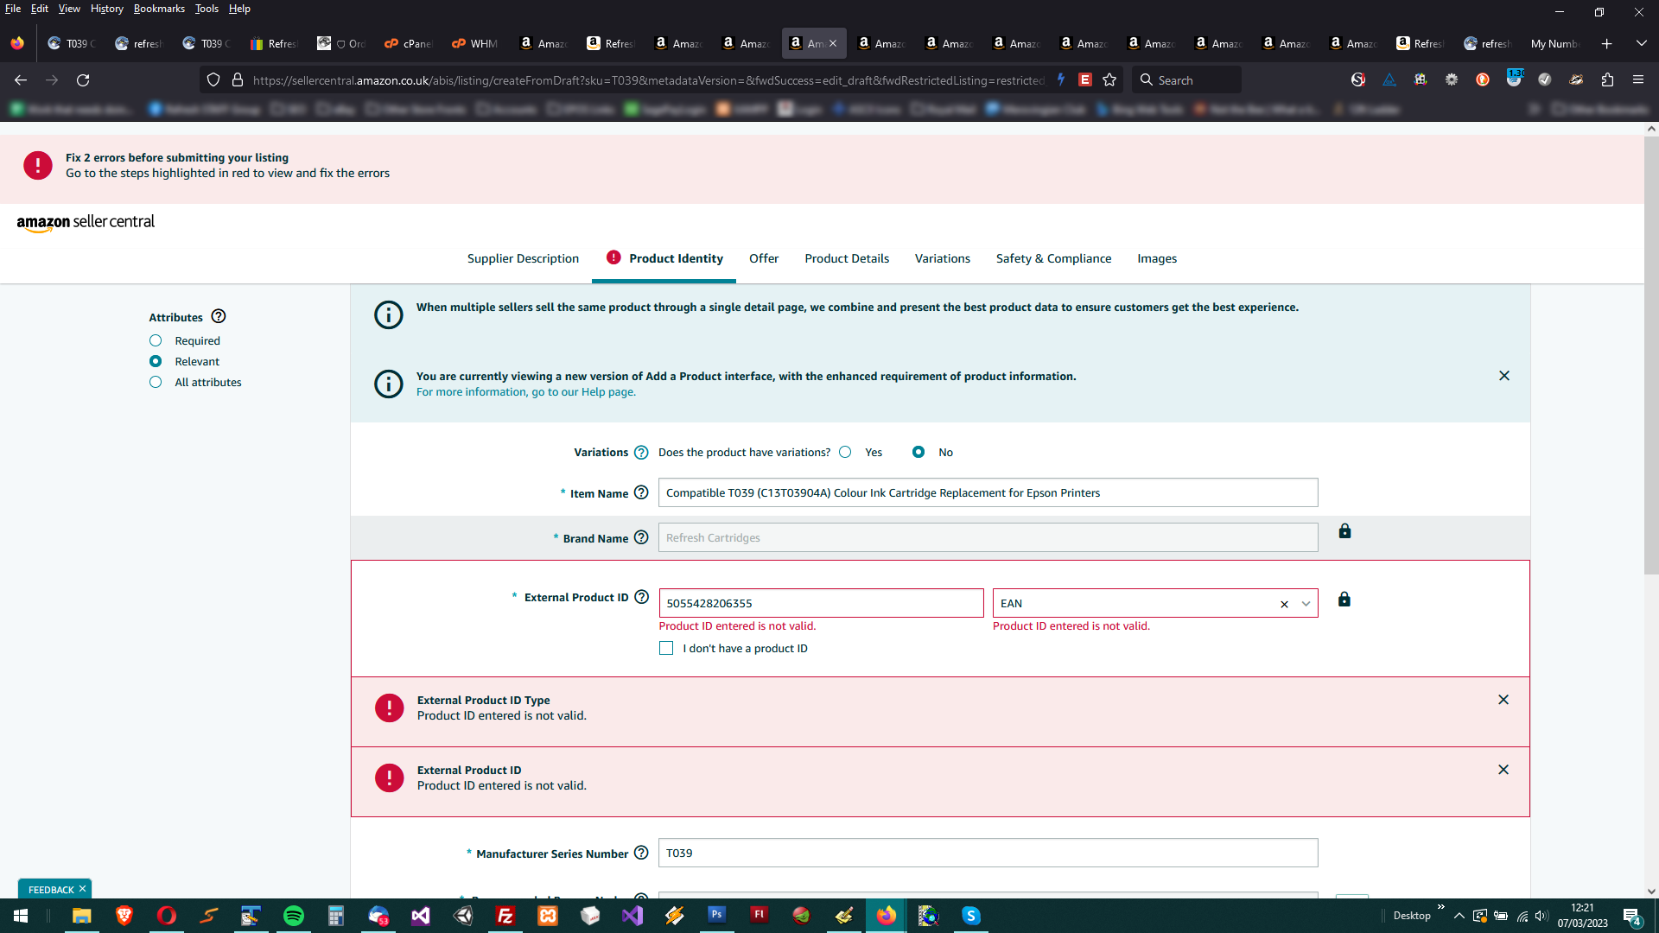Click the Manufacturer Series Number input field

click(988, 853)
